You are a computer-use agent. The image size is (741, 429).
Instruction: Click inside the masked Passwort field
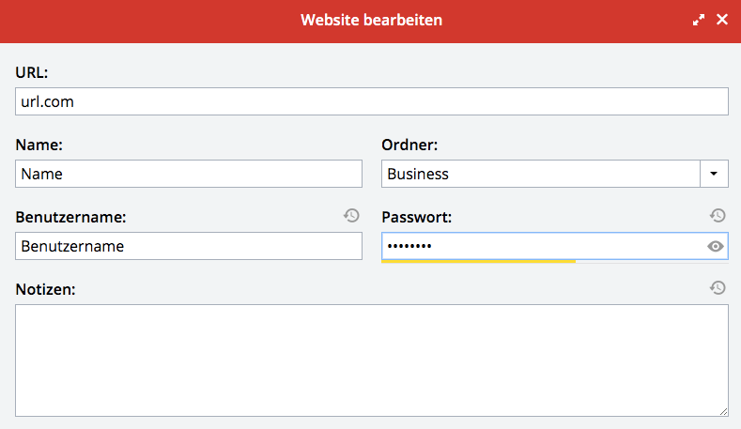tap(544, 246)
